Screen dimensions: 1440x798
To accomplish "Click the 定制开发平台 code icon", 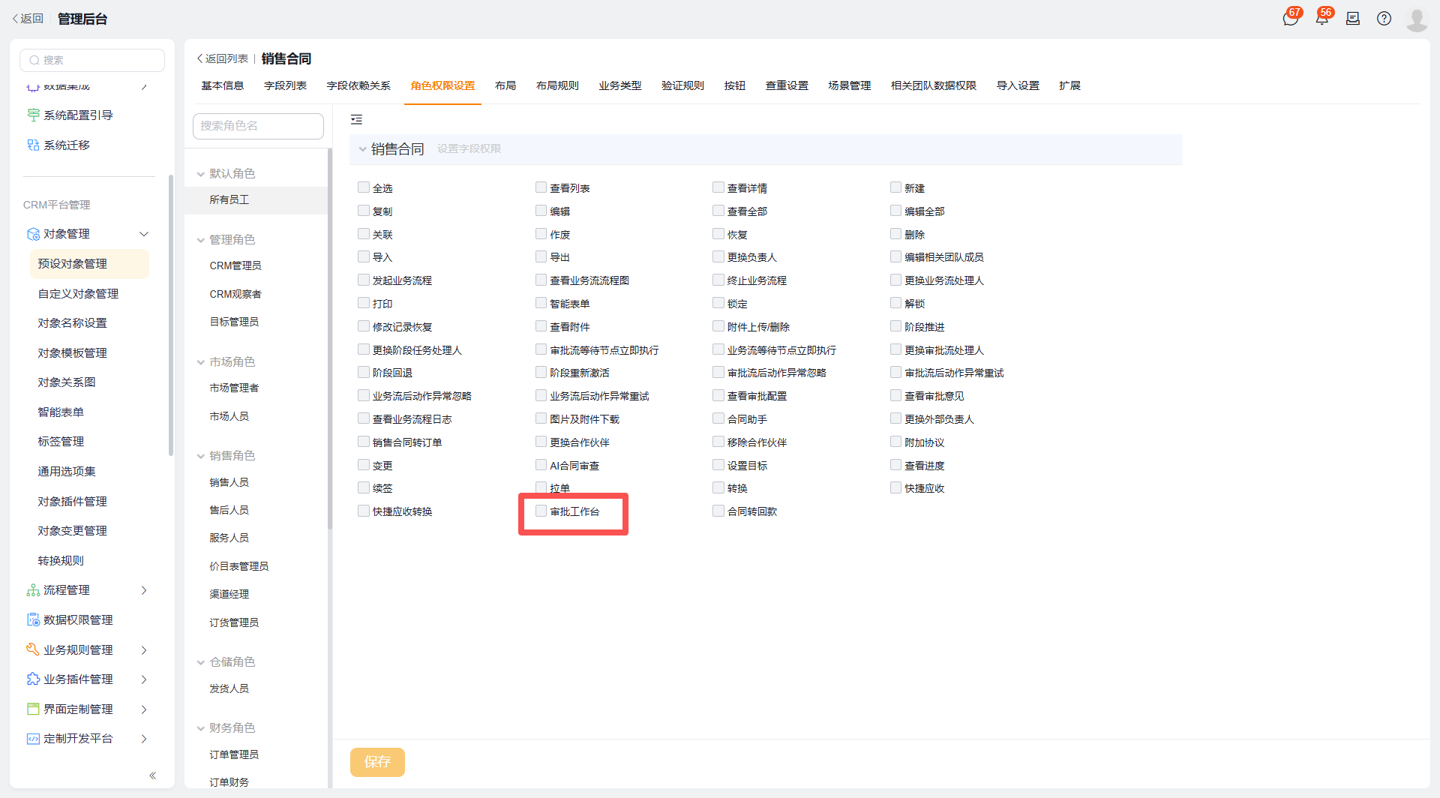I will 33,739.
